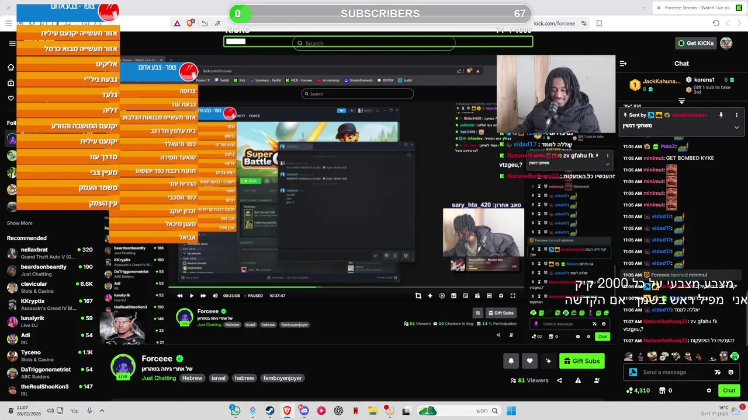Image resolution: width=748 pixels, height=420 pixels.
Task: Open text formatting icon in message box
Action: pyautogui.click(x=718, y=372)
